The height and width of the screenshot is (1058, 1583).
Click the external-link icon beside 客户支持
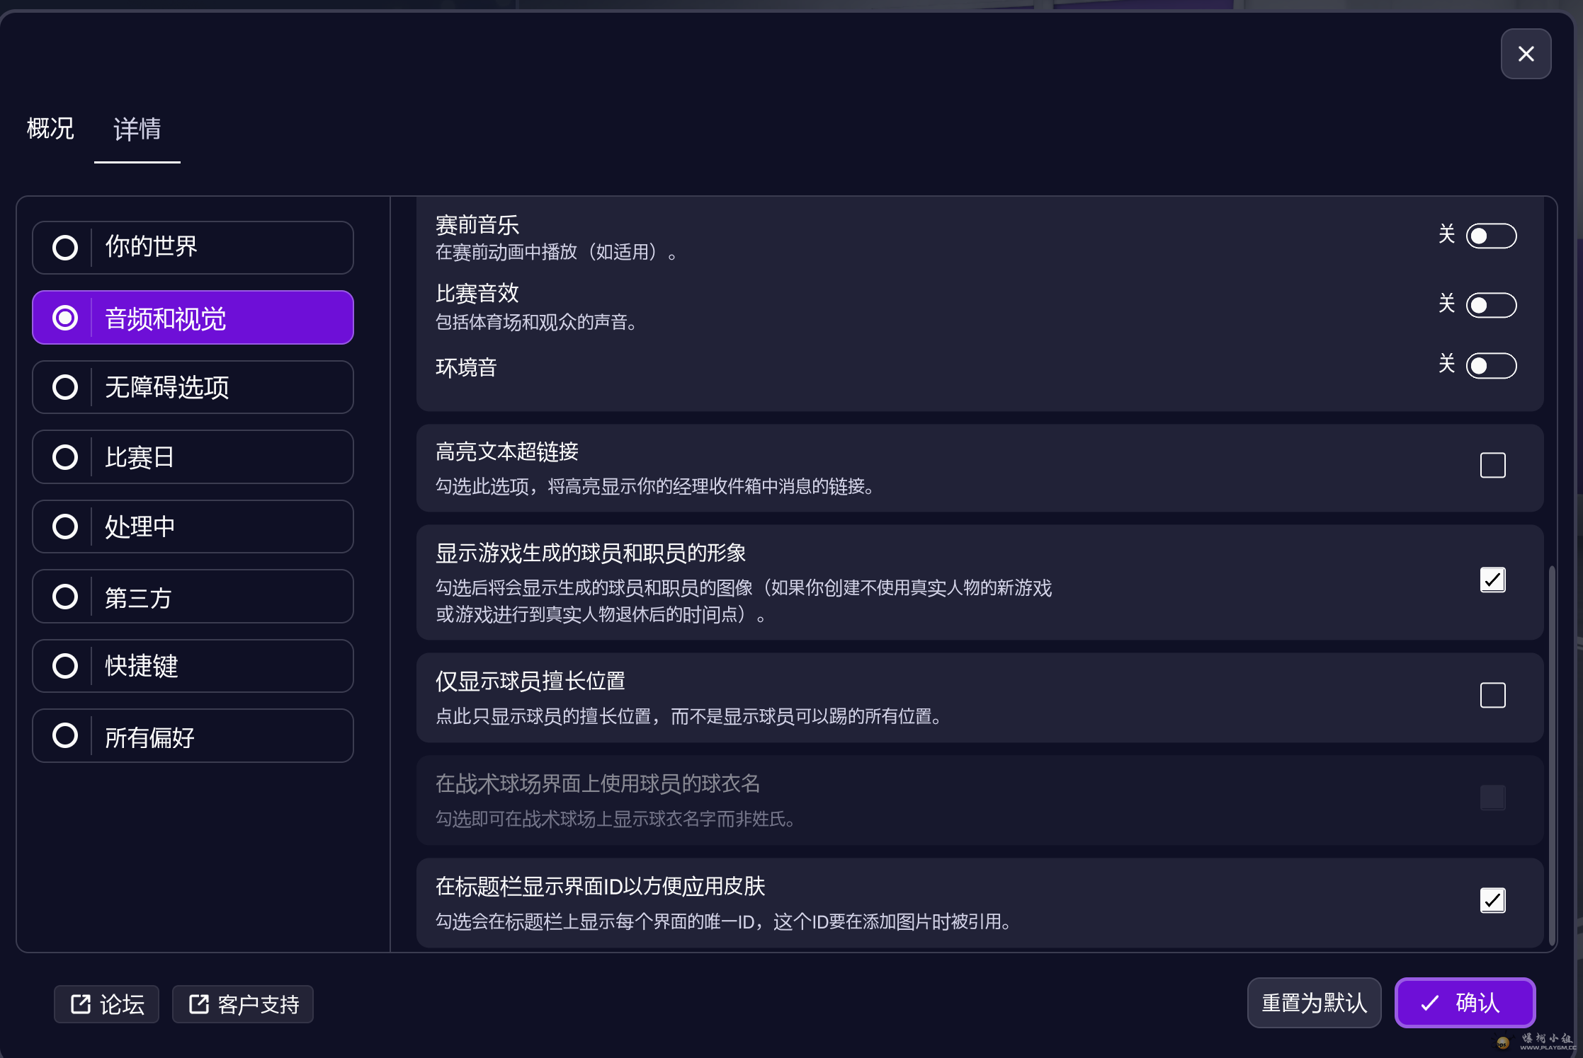click(x=199, y=1004)
